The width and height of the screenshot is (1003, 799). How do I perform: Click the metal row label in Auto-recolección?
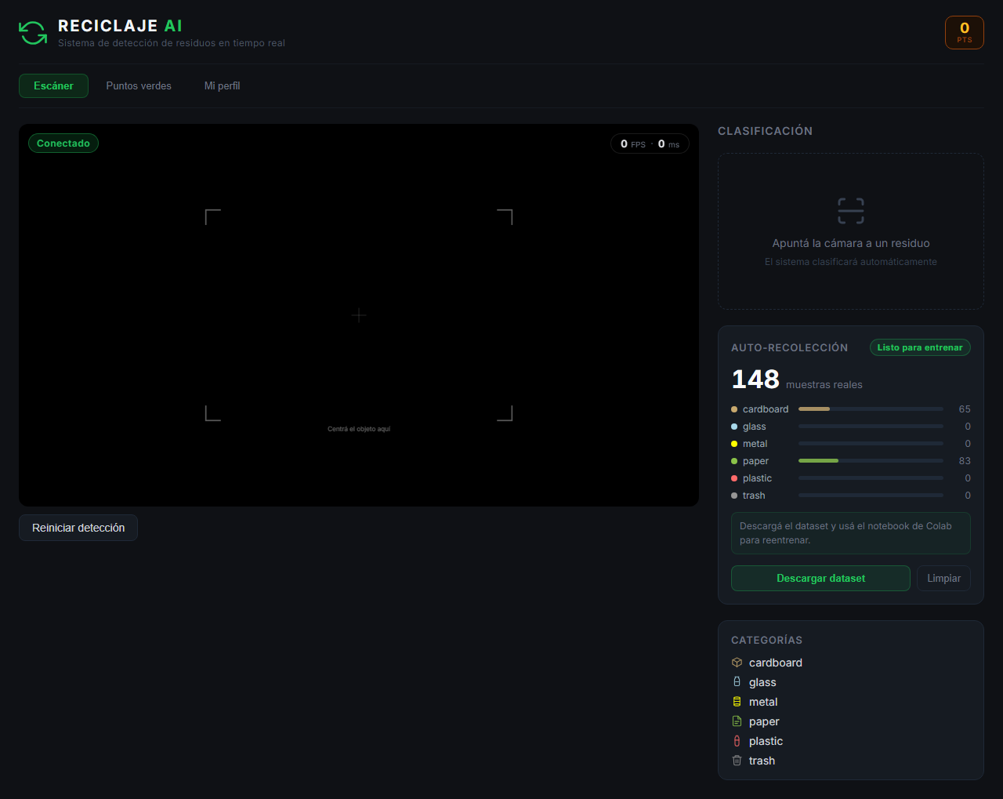(x=755, y=444)
